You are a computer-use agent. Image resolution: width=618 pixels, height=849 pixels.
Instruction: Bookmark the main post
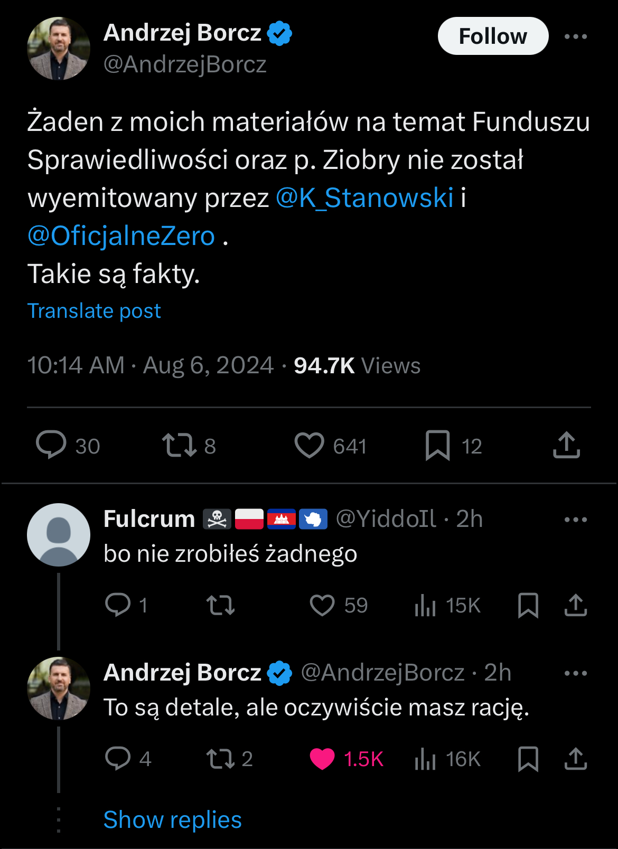(x=437, y=445)
